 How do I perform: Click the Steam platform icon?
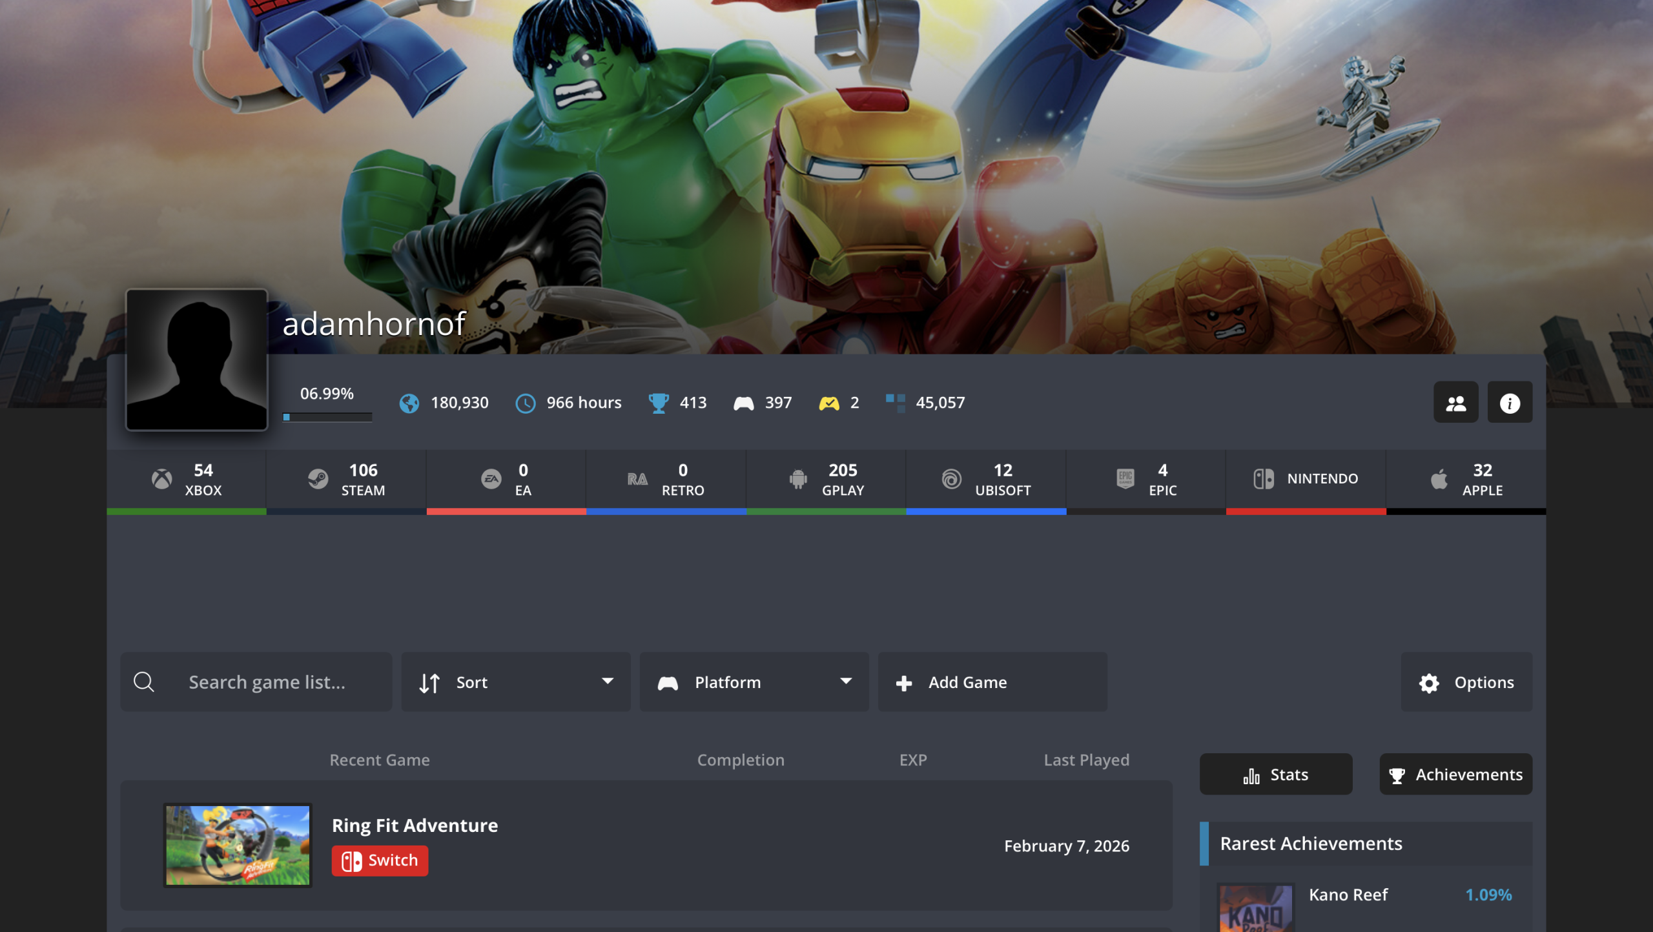click(x=318, y=479)
